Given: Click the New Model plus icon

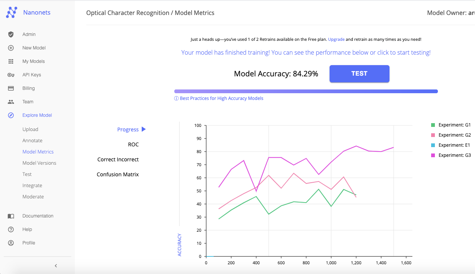Looking at the screenshot, I should (11, 48).
